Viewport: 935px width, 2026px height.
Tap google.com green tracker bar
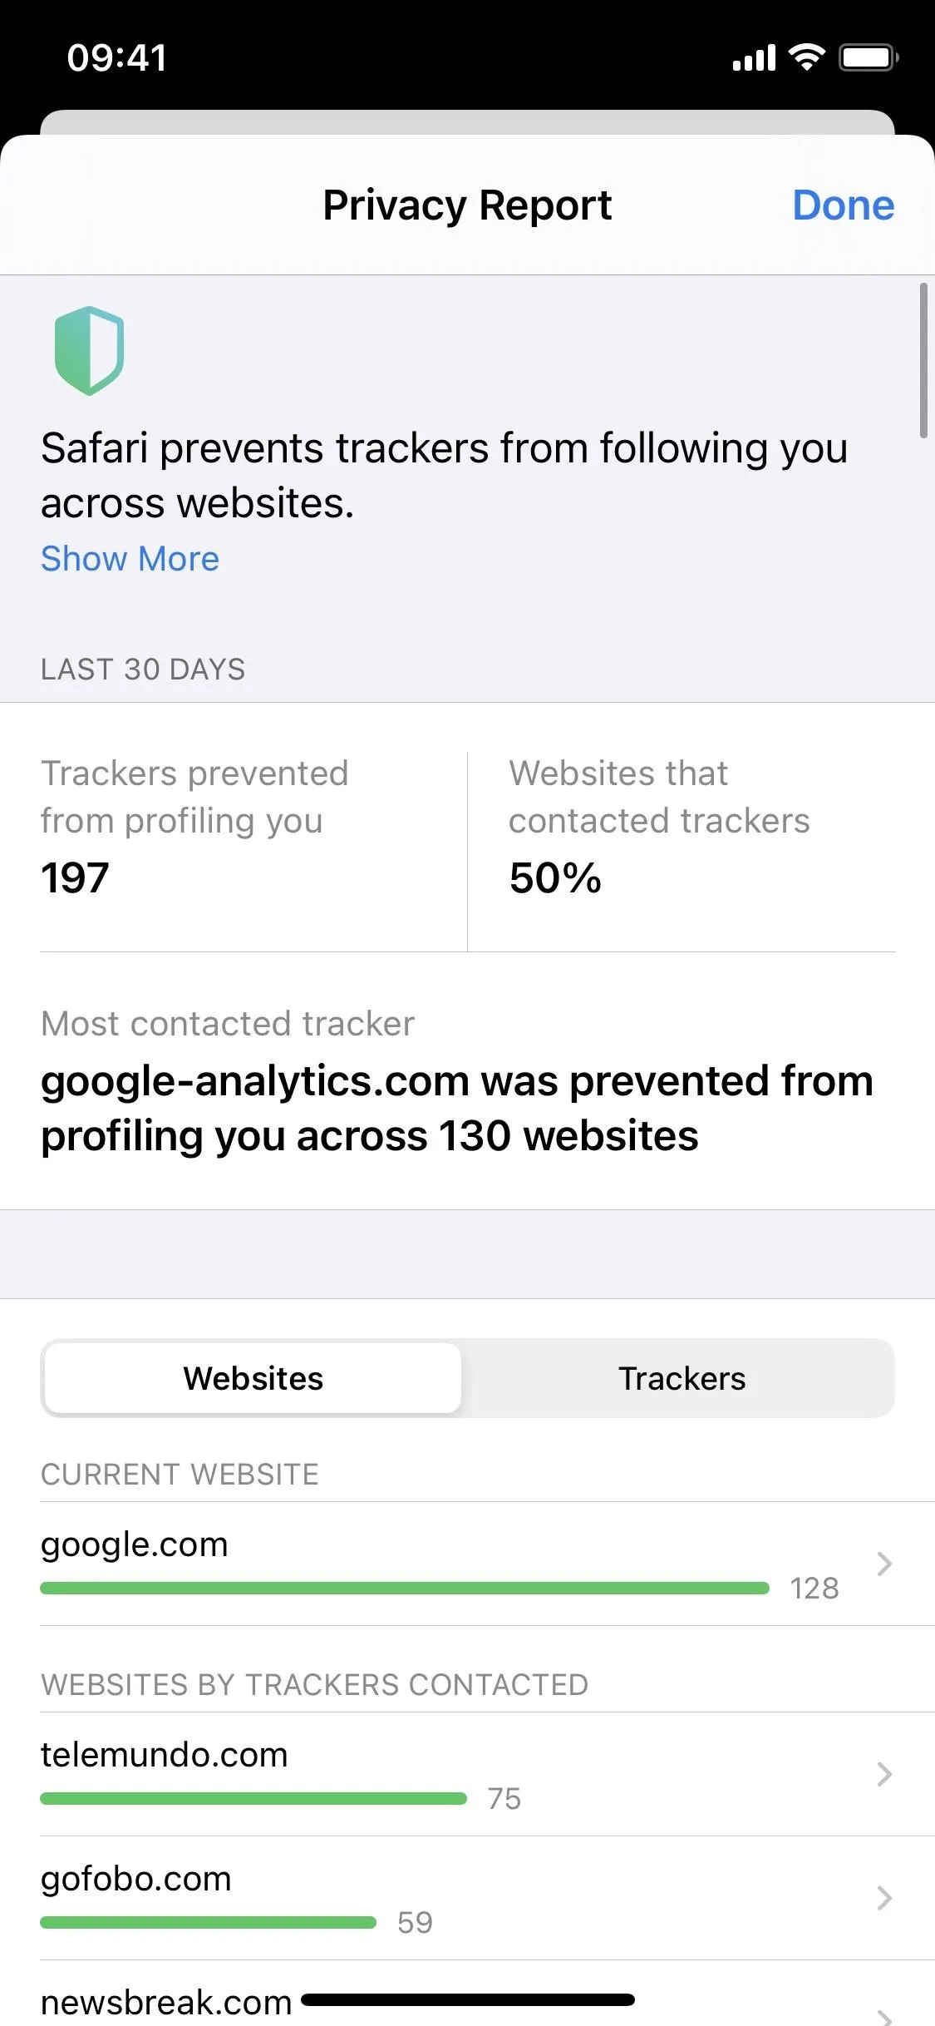(405, 1588)
